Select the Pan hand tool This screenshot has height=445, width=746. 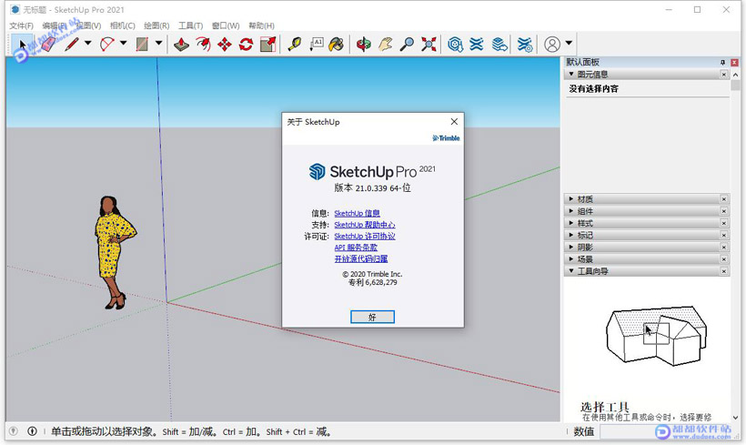(386, 45)
